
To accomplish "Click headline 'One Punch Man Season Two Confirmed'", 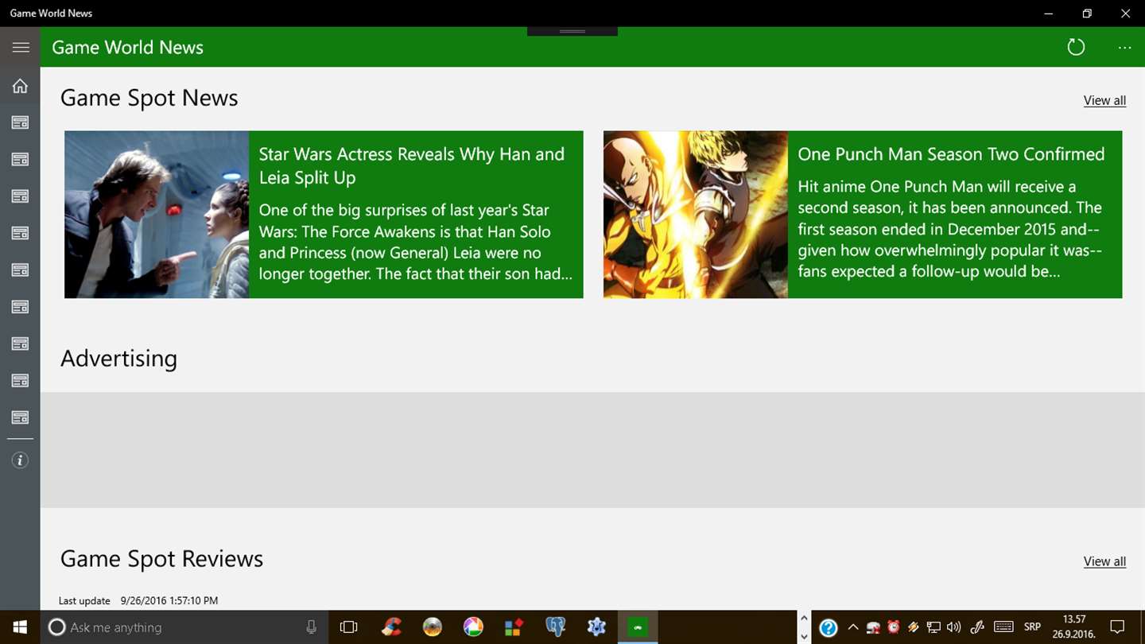I will (951, 154).
